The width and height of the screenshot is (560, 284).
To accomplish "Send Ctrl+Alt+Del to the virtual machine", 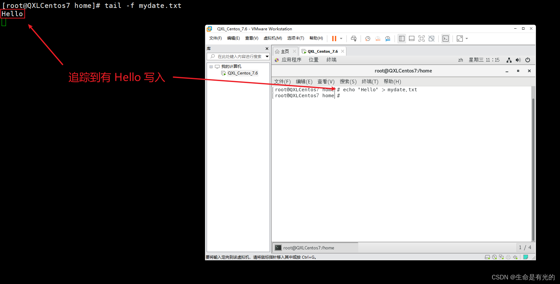I will [354, 39].
